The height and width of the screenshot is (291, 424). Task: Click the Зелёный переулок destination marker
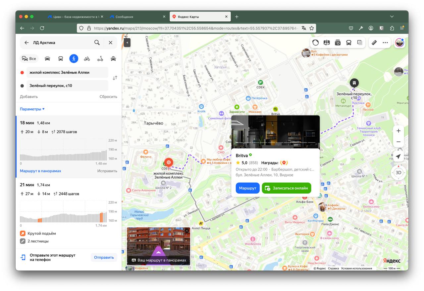tap(354, 83)
